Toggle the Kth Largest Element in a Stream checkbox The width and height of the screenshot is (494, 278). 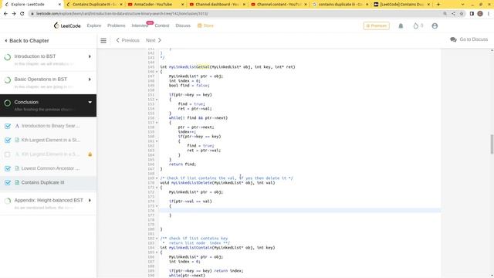pos(8,141)
